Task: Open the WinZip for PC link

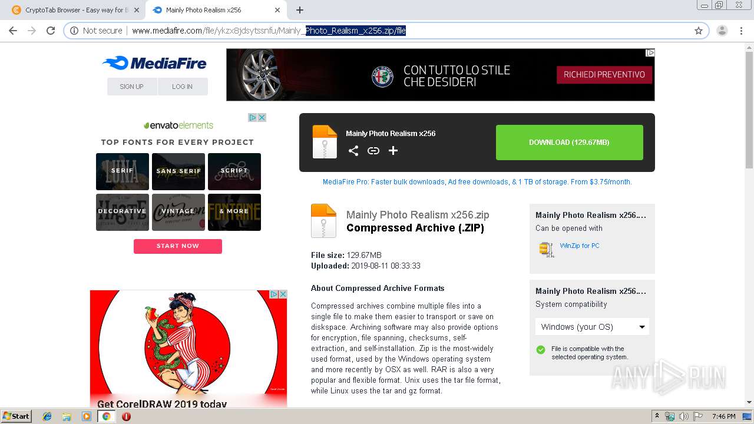Action: coord(580,246)
